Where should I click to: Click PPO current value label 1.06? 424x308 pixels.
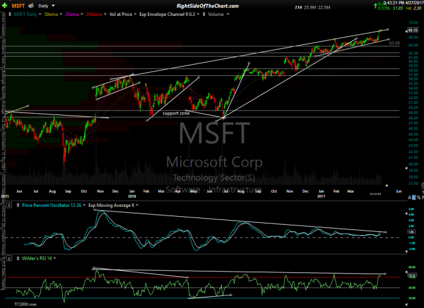tap(411, 232)
